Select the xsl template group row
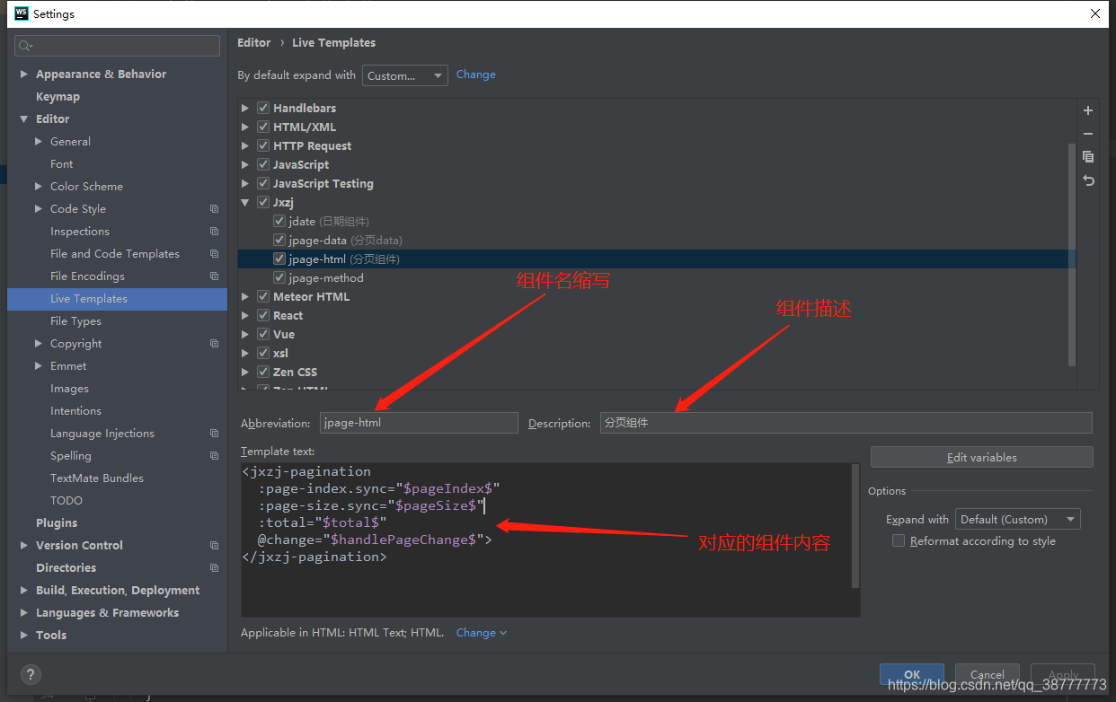 coord(656,353)
